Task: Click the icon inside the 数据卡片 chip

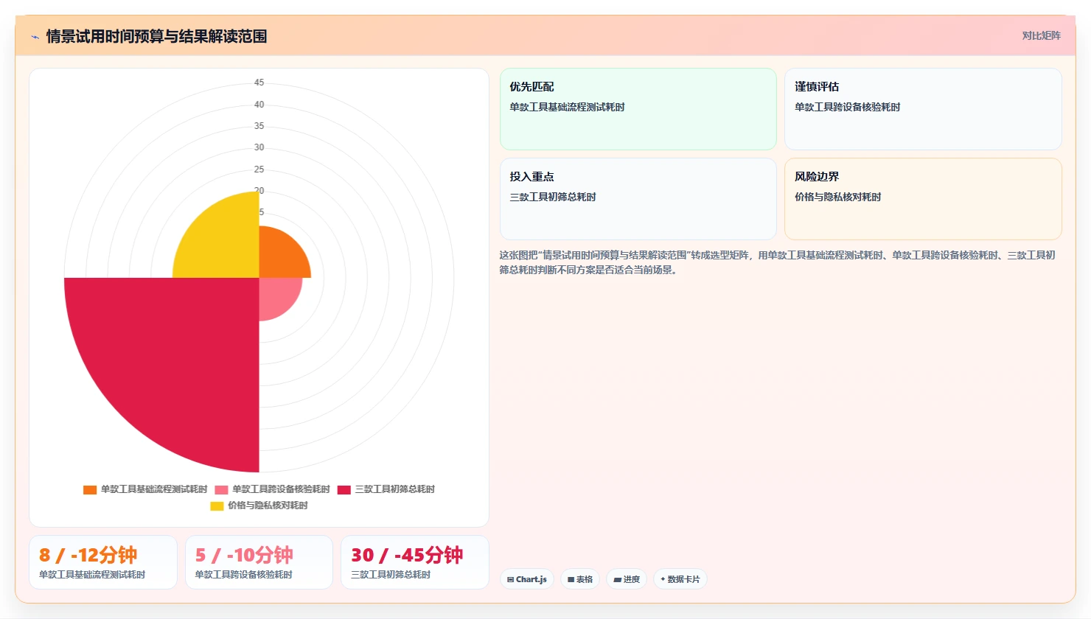Action: [663, 579]
